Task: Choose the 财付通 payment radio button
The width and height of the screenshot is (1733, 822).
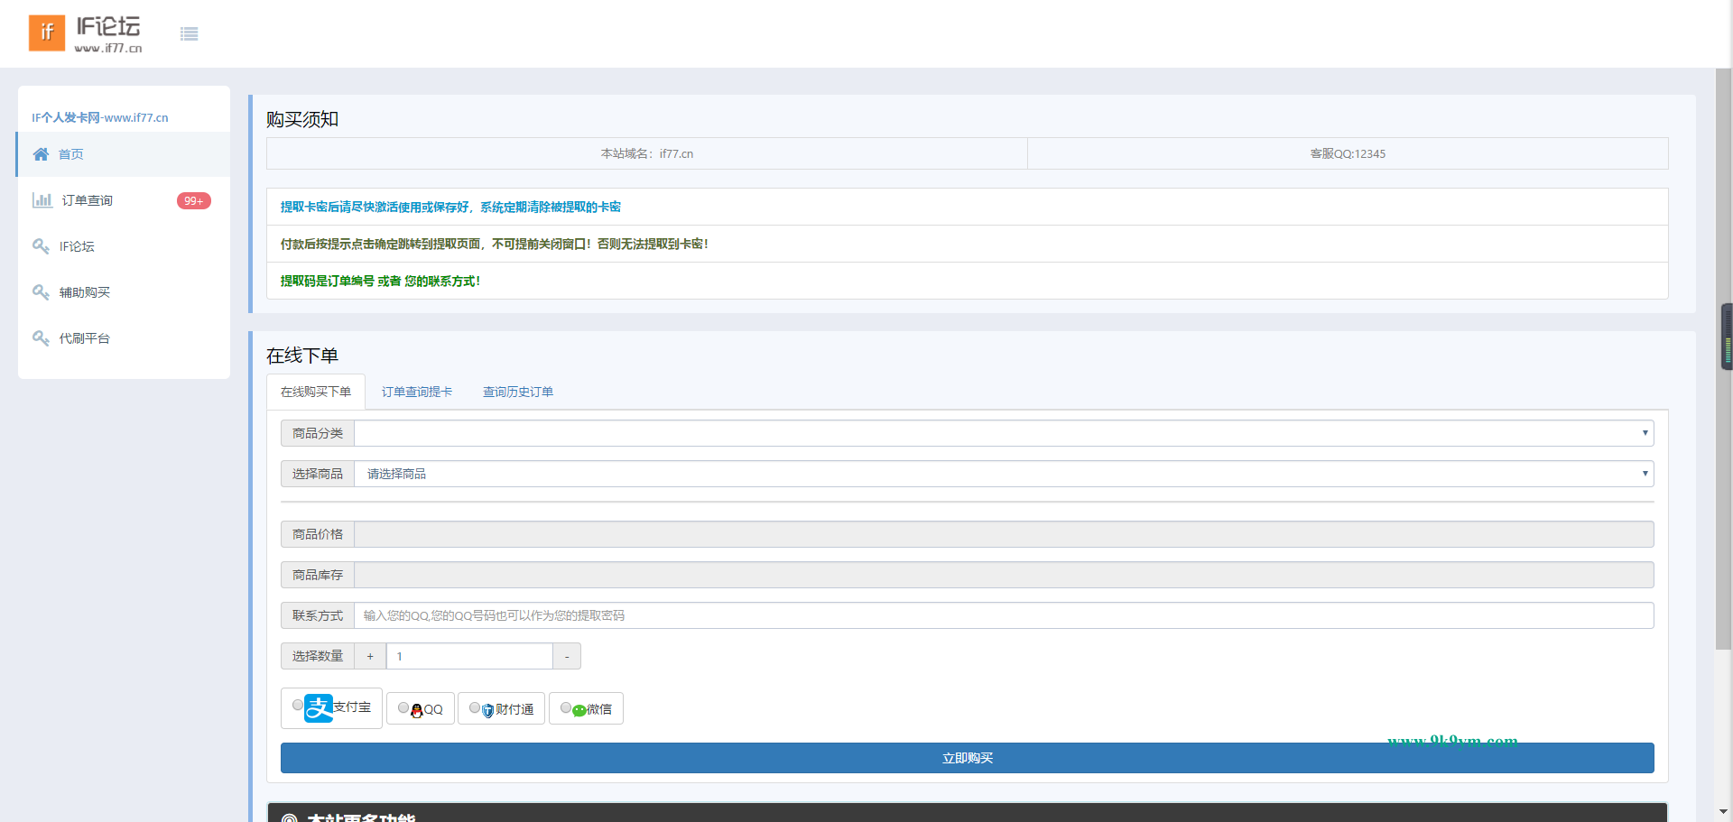Action: click(475, 708)
